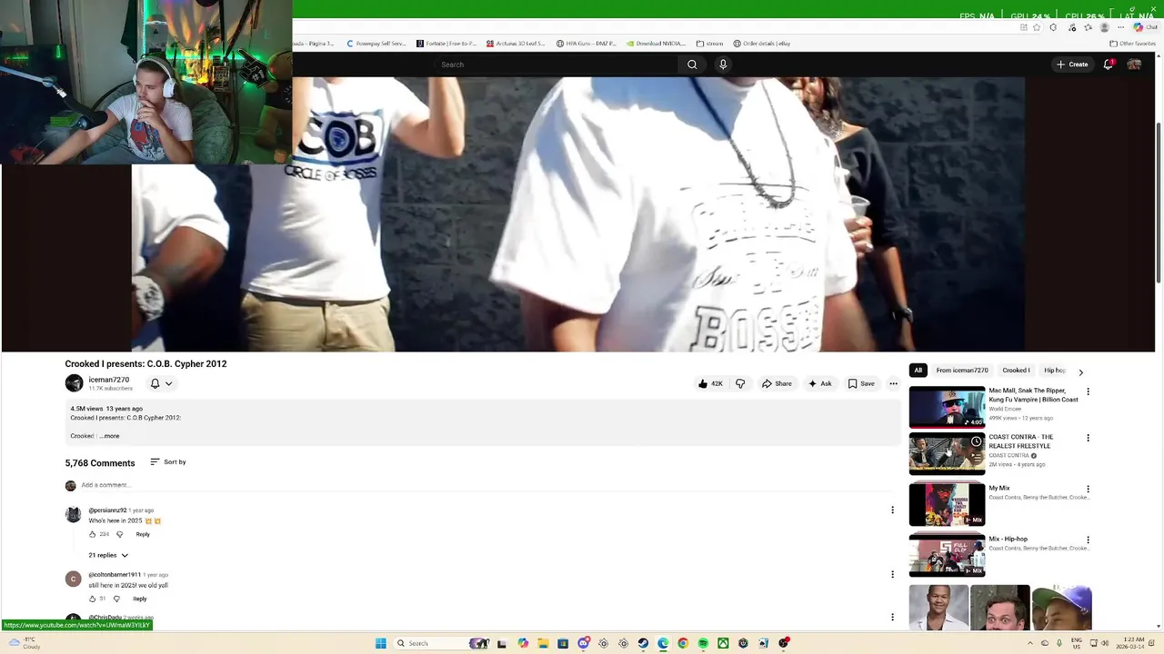Viewport: 1164px width, 654px height.
Task: Save video to playlist
Action: pos(861,383)
